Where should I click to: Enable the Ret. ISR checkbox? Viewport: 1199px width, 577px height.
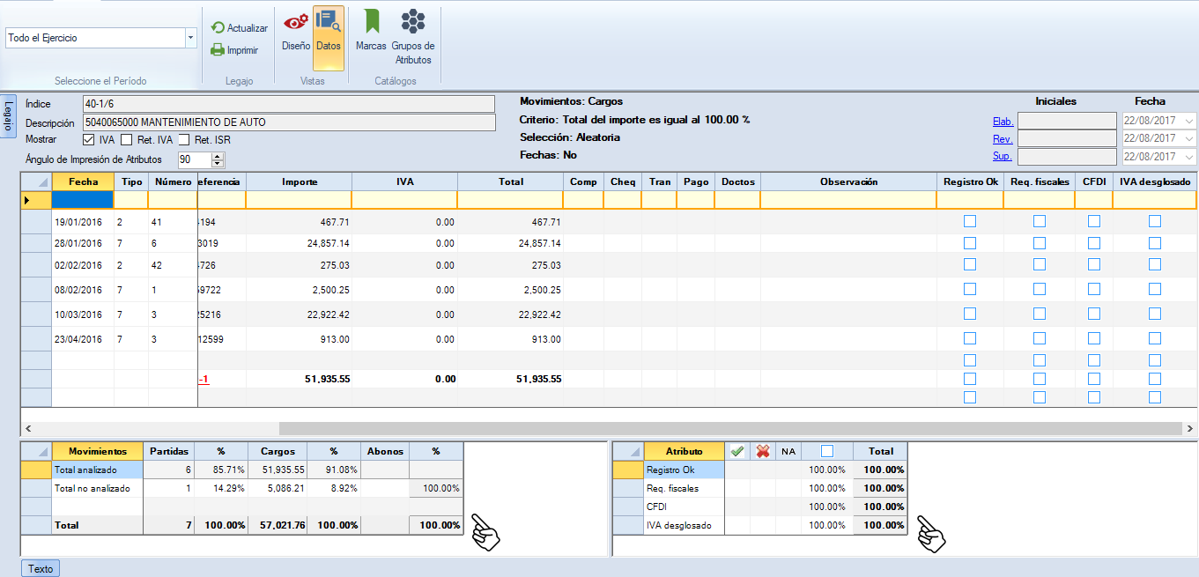click(x=184, y=140)
